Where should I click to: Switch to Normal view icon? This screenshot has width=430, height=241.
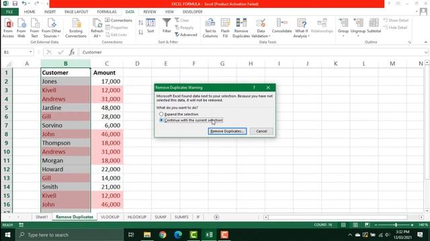pos(343,225)
